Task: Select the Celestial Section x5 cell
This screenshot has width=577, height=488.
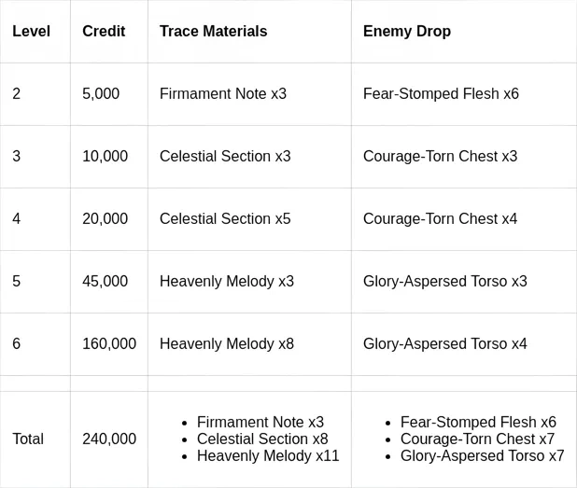Action: (224, 219)
